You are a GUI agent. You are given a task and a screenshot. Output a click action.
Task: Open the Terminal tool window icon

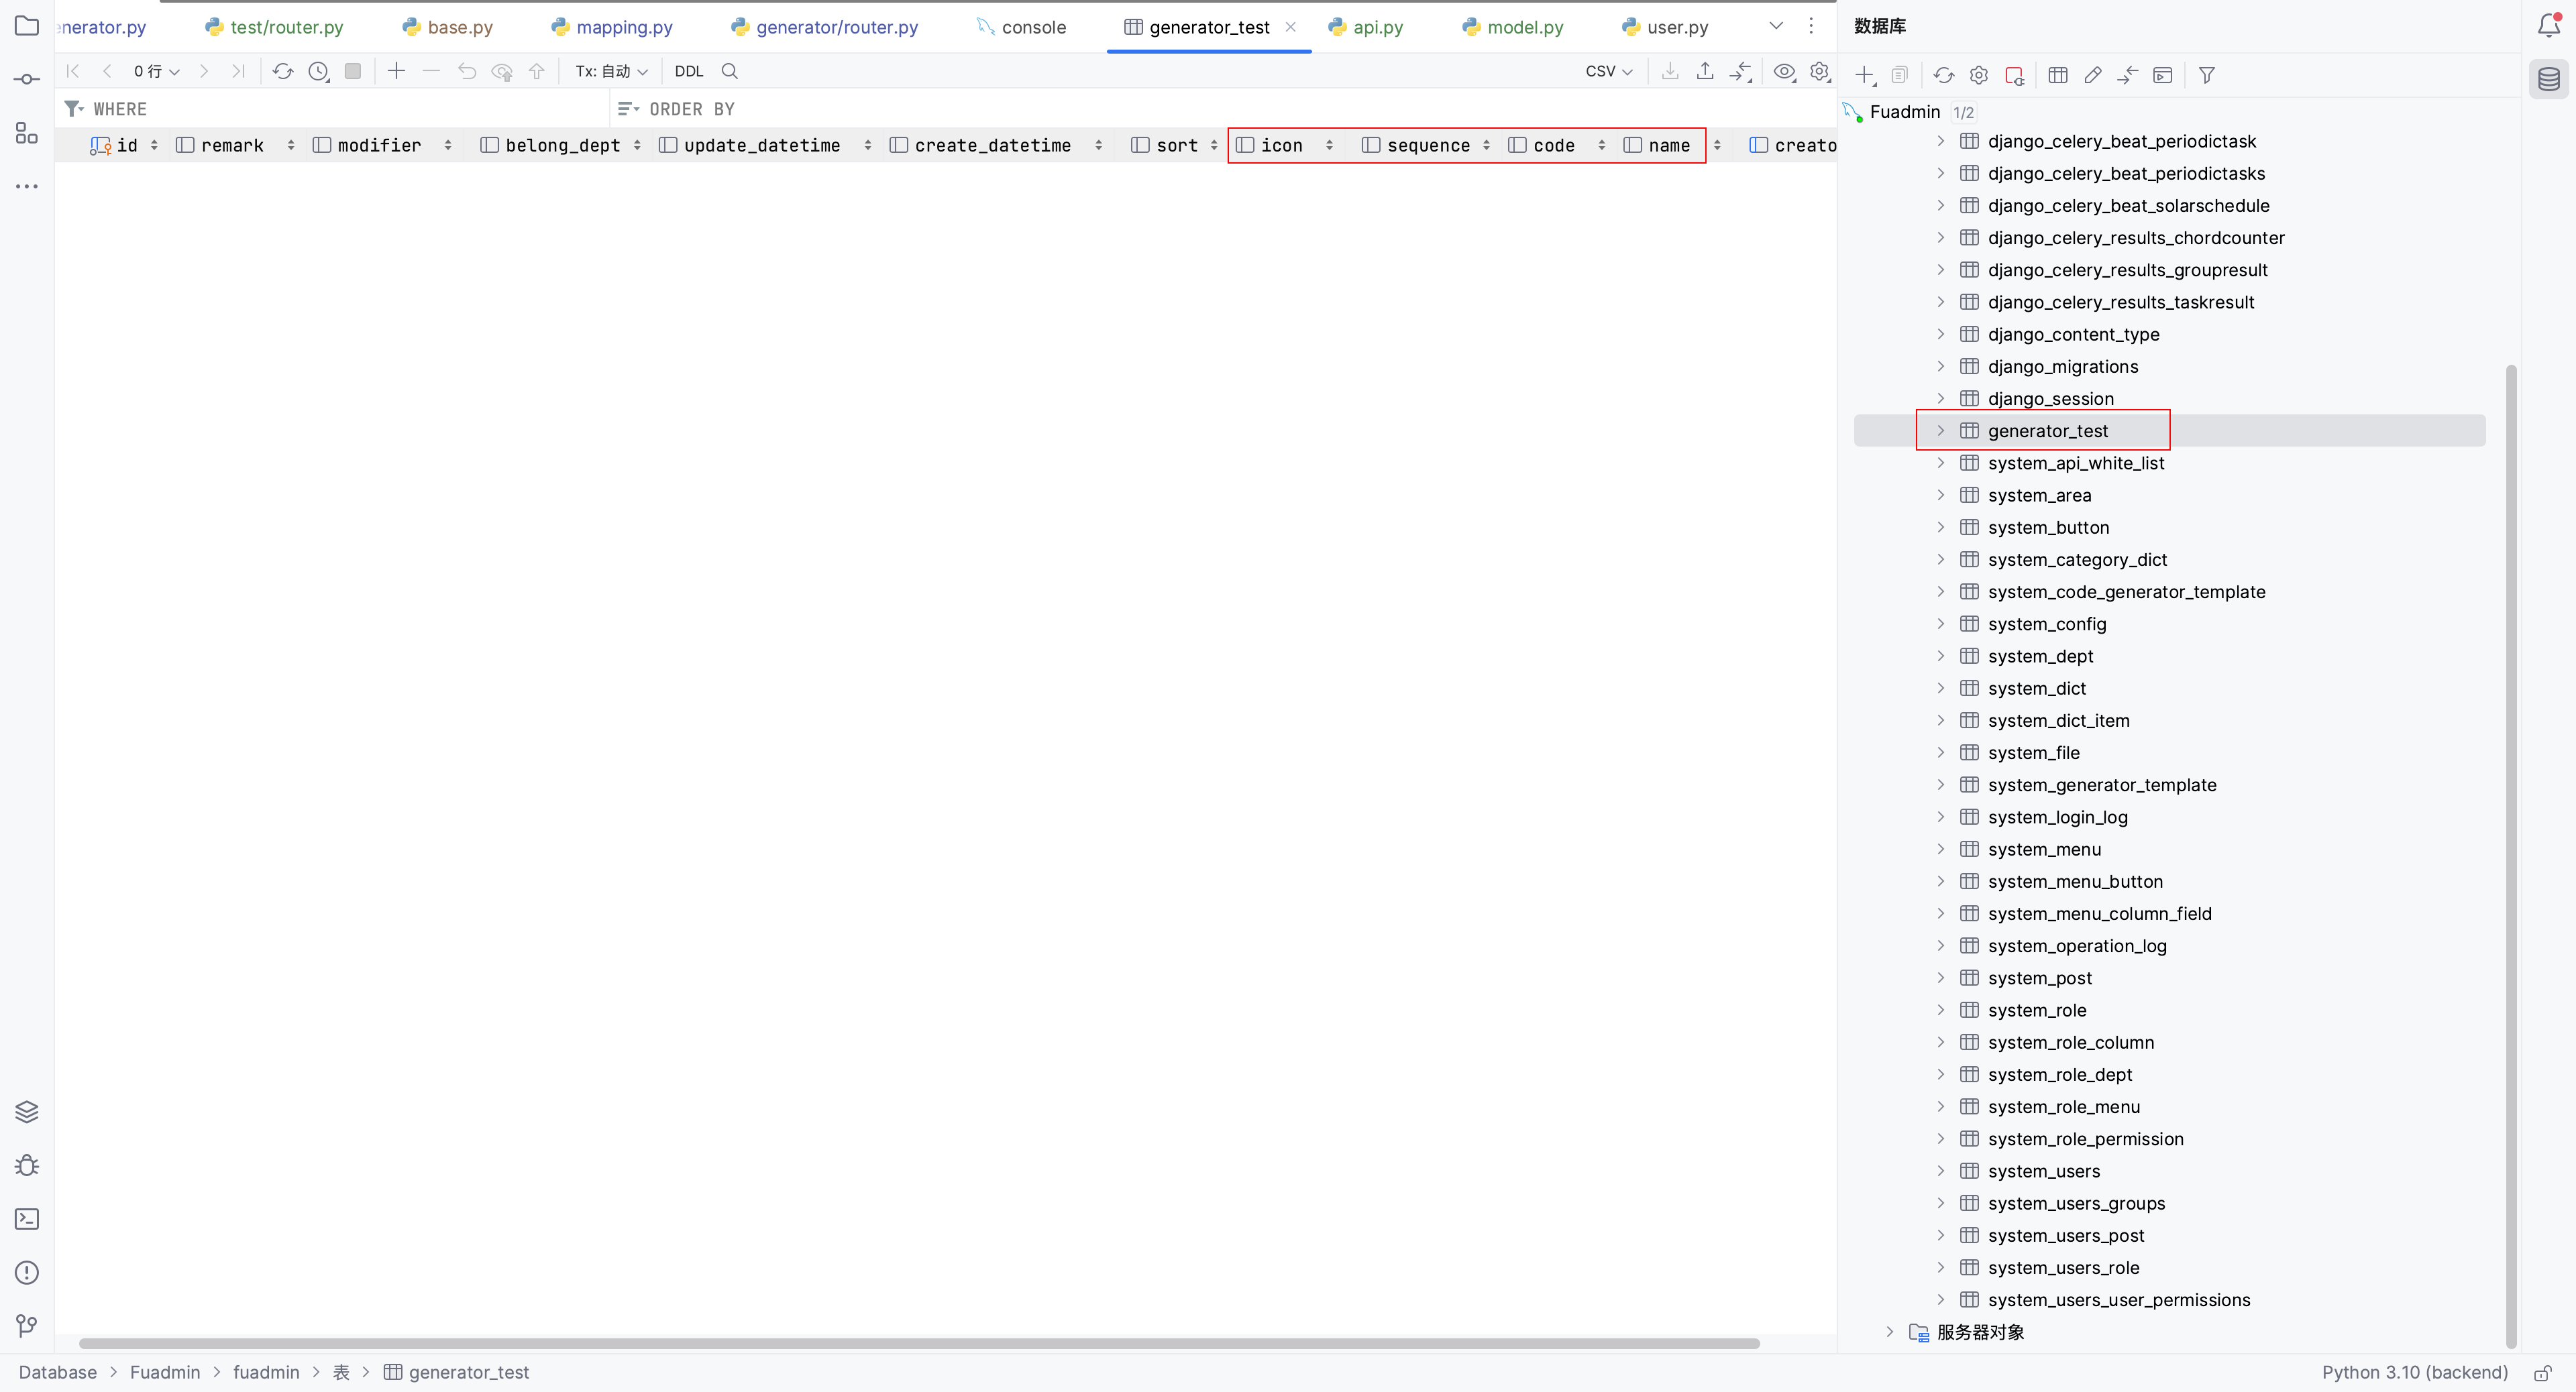point(27,1219)
